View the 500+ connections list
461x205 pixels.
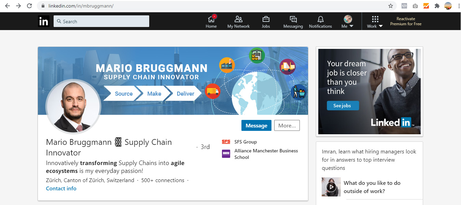[x=163, y=180]
